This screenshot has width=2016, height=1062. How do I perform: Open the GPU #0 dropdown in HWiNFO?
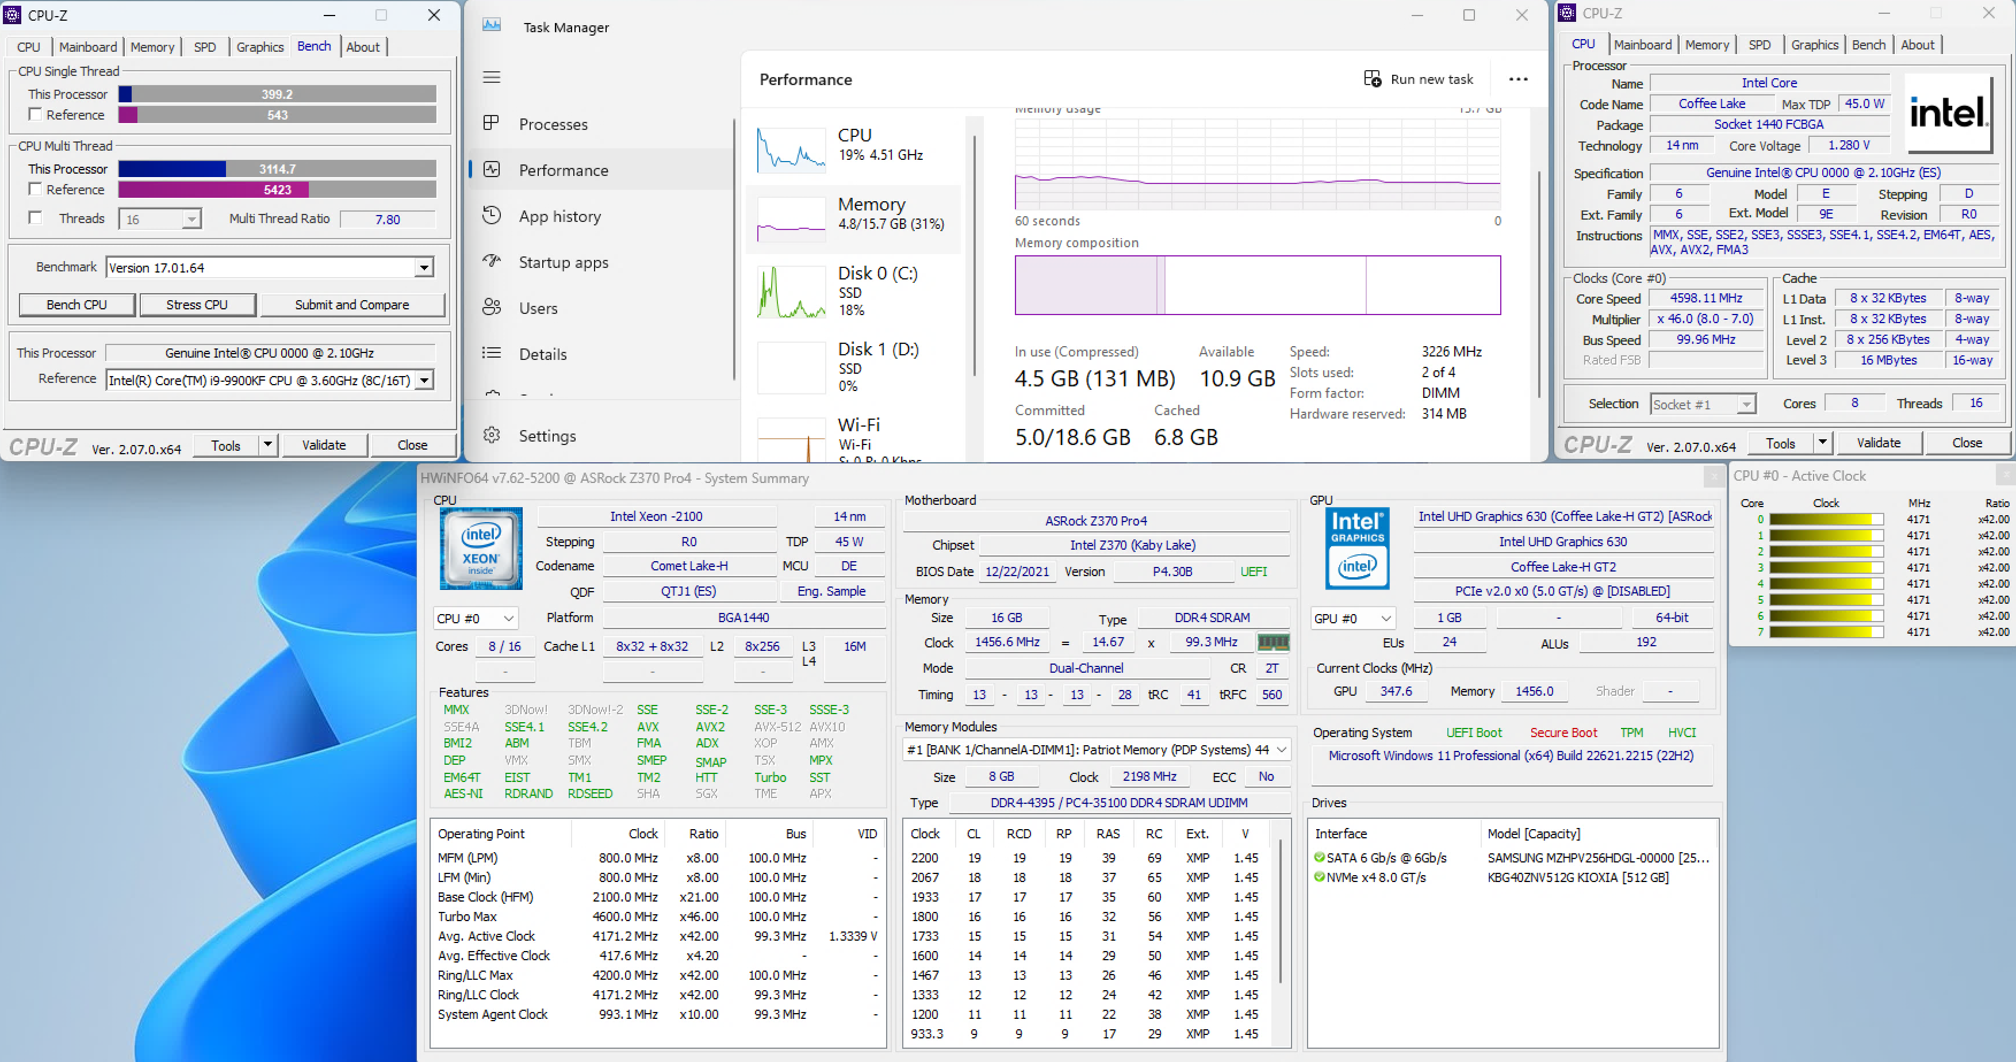point(1353,618)
